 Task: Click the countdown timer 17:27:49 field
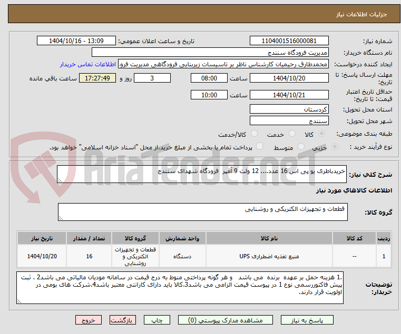tap(97, 78)
